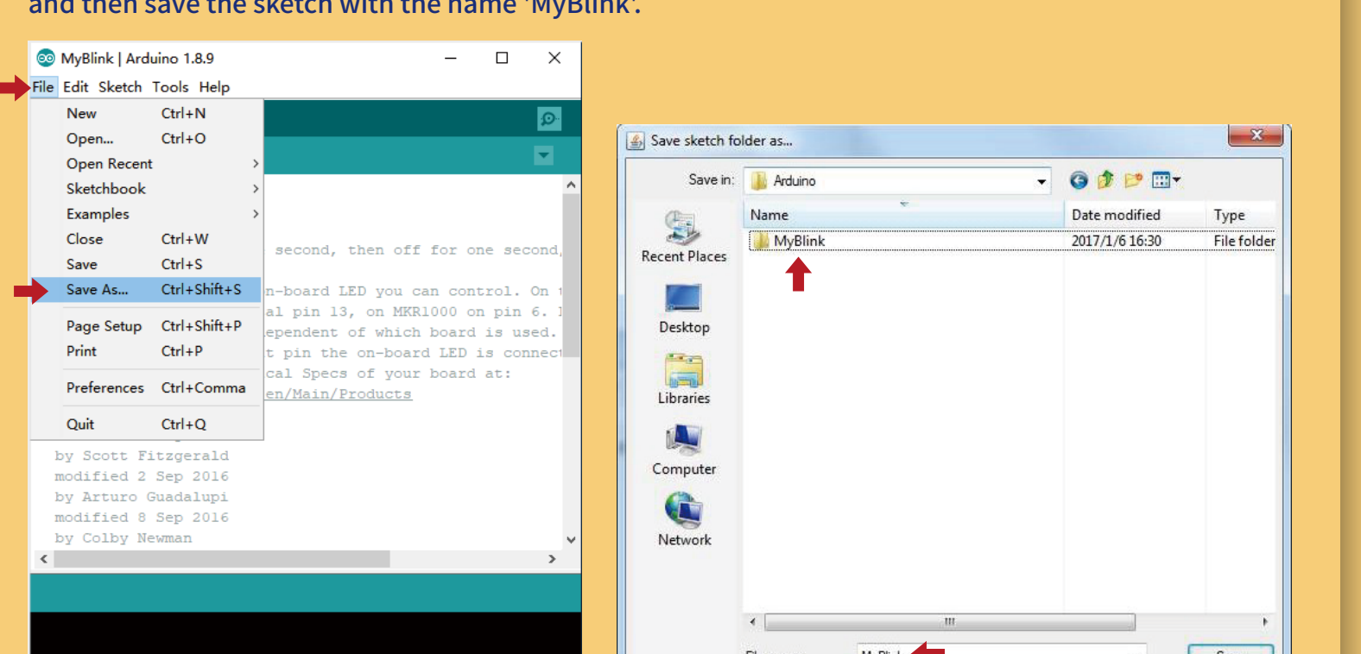Open the Sketch menu

pyautogui.click(x=120, y=87)
